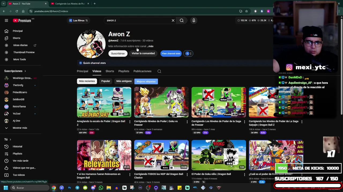Switch to Playlists channel tab
The image size is (343, 192).
[124, 71]
